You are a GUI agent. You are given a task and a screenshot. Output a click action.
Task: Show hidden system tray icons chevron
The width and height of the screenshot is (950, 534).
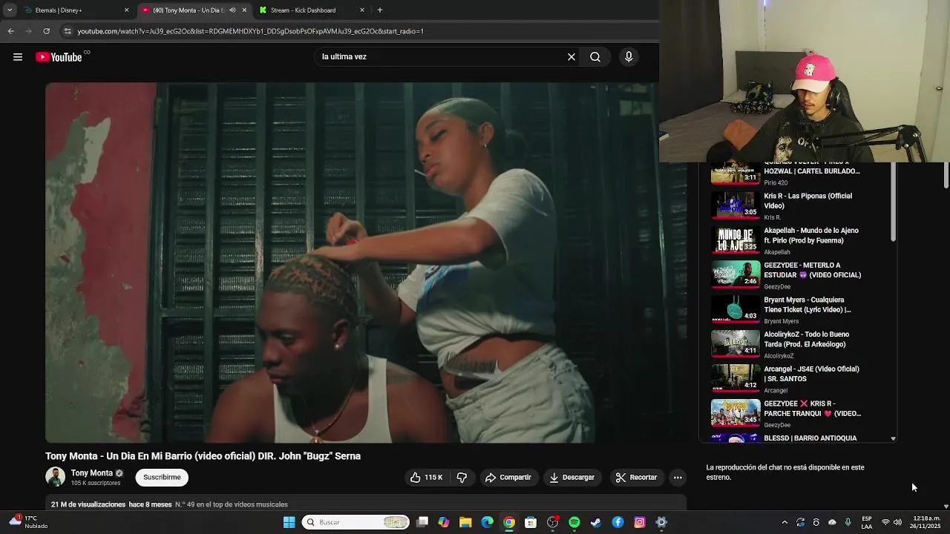784,522
